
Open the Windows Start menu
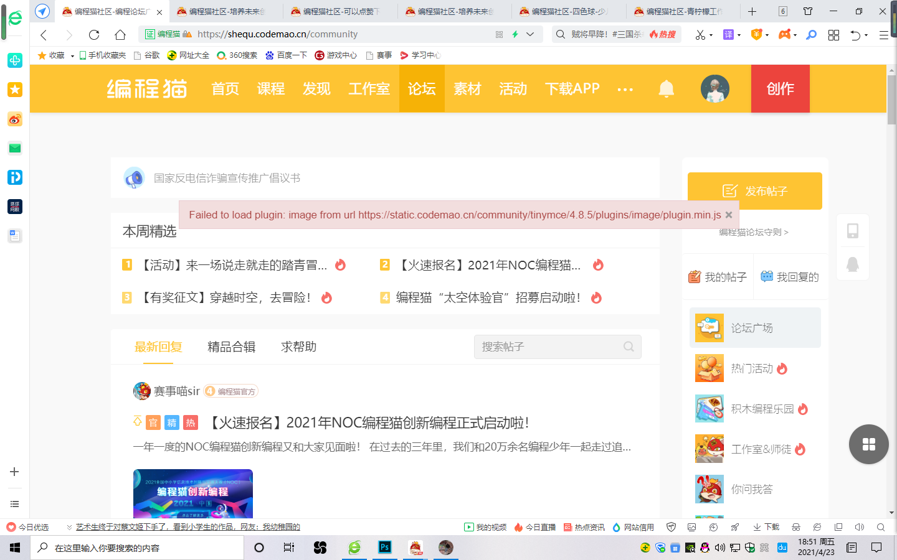[x=15, y=548]
